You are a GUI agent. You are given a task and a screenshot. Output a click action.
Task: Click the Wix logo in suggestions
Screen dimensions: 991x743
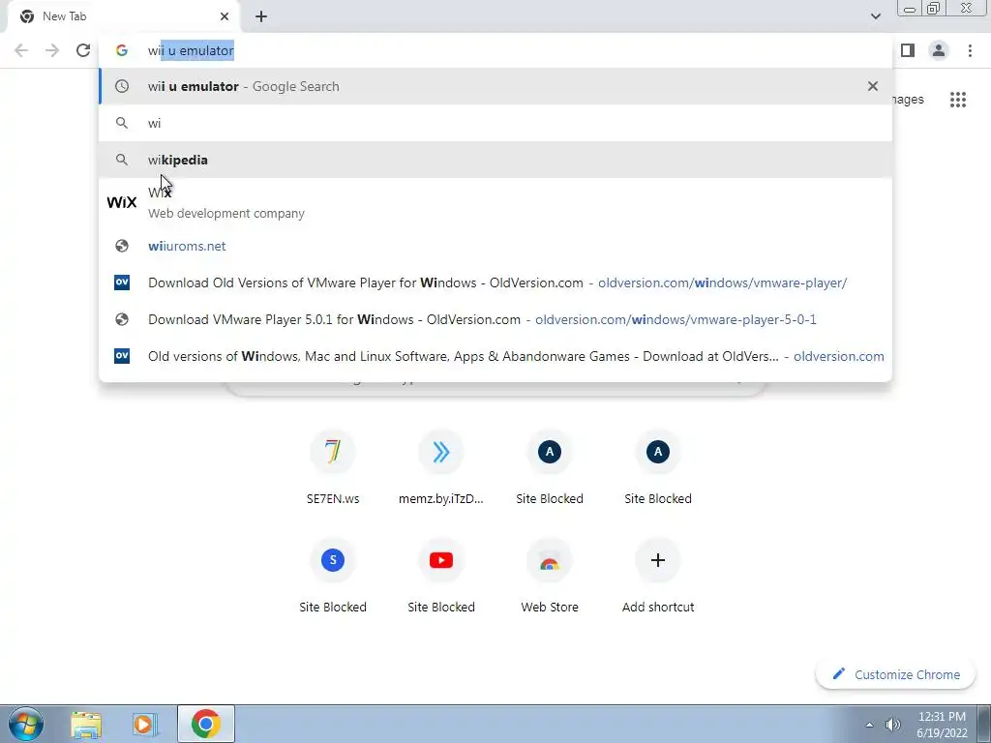(121, 202)
